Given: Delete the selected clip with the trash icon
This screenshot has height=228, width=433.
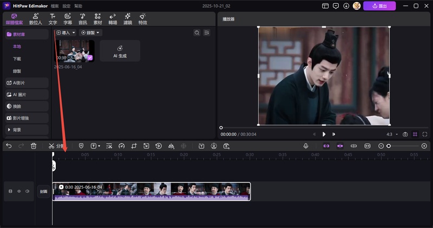Looking at the screenshot, I should coord(34,146).
